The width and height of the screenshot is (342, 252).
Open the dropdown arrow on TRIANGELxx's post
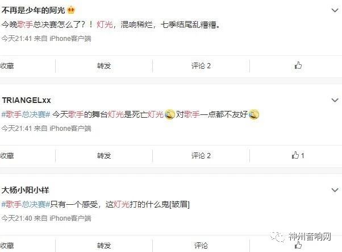pyautogui.click(x=335, y=100)
